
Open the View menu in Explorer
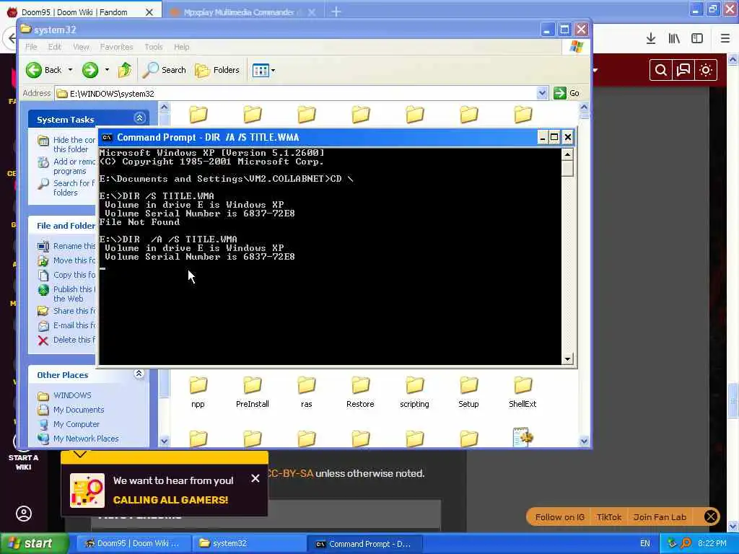tap(81, 47)
